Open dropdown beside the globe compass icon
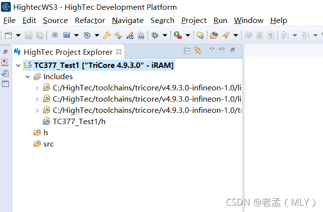 [x=97, y=35]
